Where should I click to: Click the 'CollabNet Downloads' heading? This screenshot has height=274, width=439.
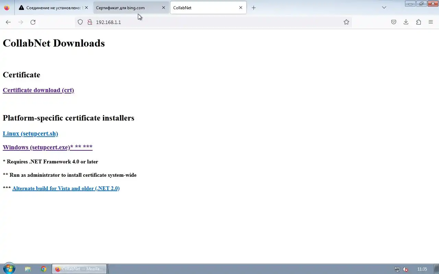(x=54, y=43)
